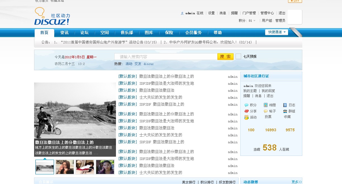Switch to the 首页 tab
The image size is (342, 184).
coord(44,33)
